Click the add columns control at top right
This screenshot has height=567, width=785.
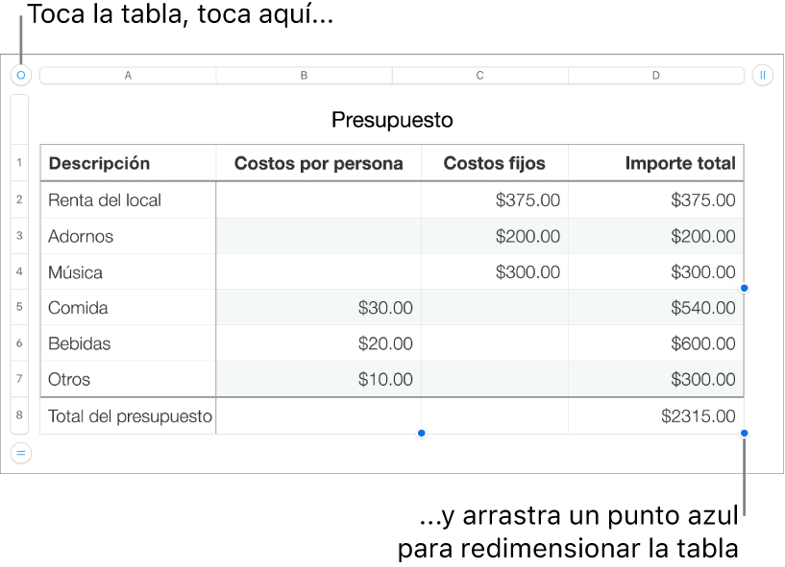(764, 74)
